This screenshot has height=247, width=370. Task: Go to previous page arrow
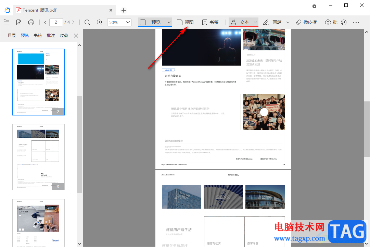pos(45,22)
